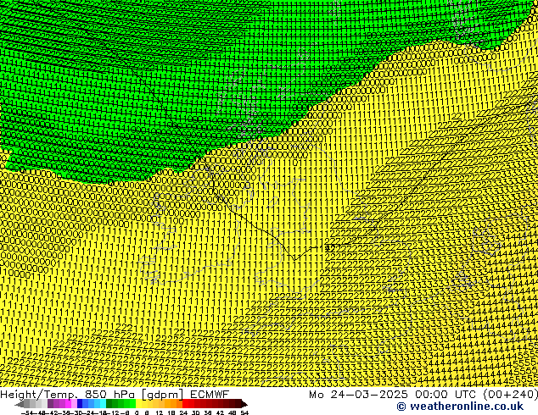Viewport: 538px width, 415px height.
Task: Click the (00+240) forecast hour label
Action: pyautogui.click(x=510, y=395)
